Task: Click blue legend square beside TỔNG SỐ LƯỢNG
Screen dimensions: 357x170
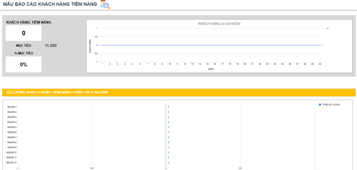Action: [x=320, y=105]
